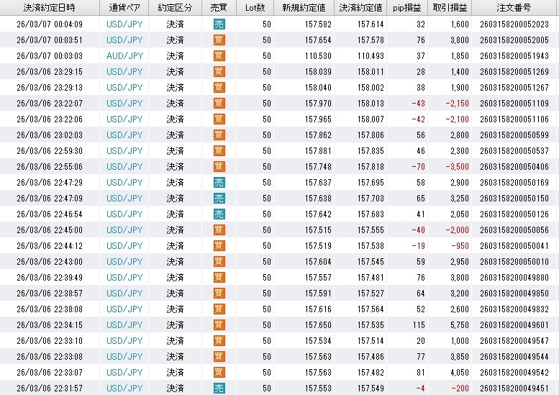This screenshot has width=559, height=395.
Task: Click order number 2603158200049541
Action: coord(514,372)
